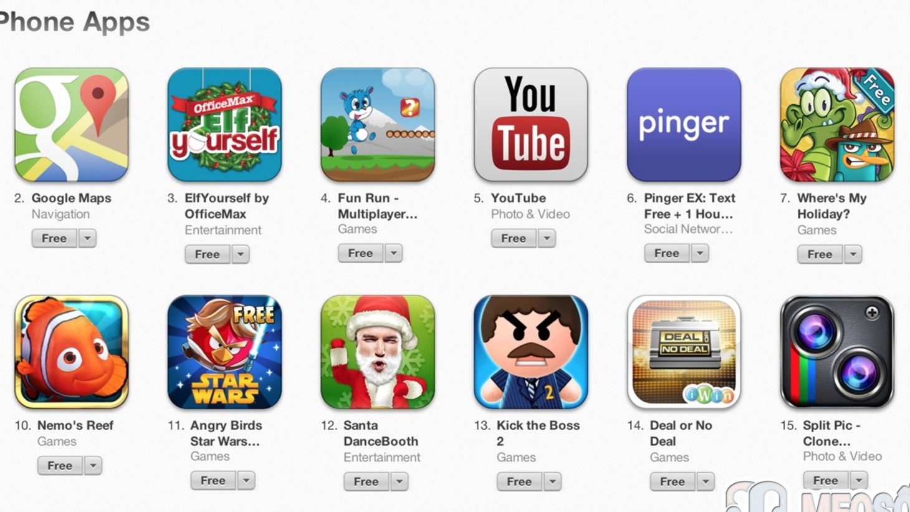Select the Kick the Boss 2 icon
The width and height of the screenshot is (910, 512).
tap(531, 352)
